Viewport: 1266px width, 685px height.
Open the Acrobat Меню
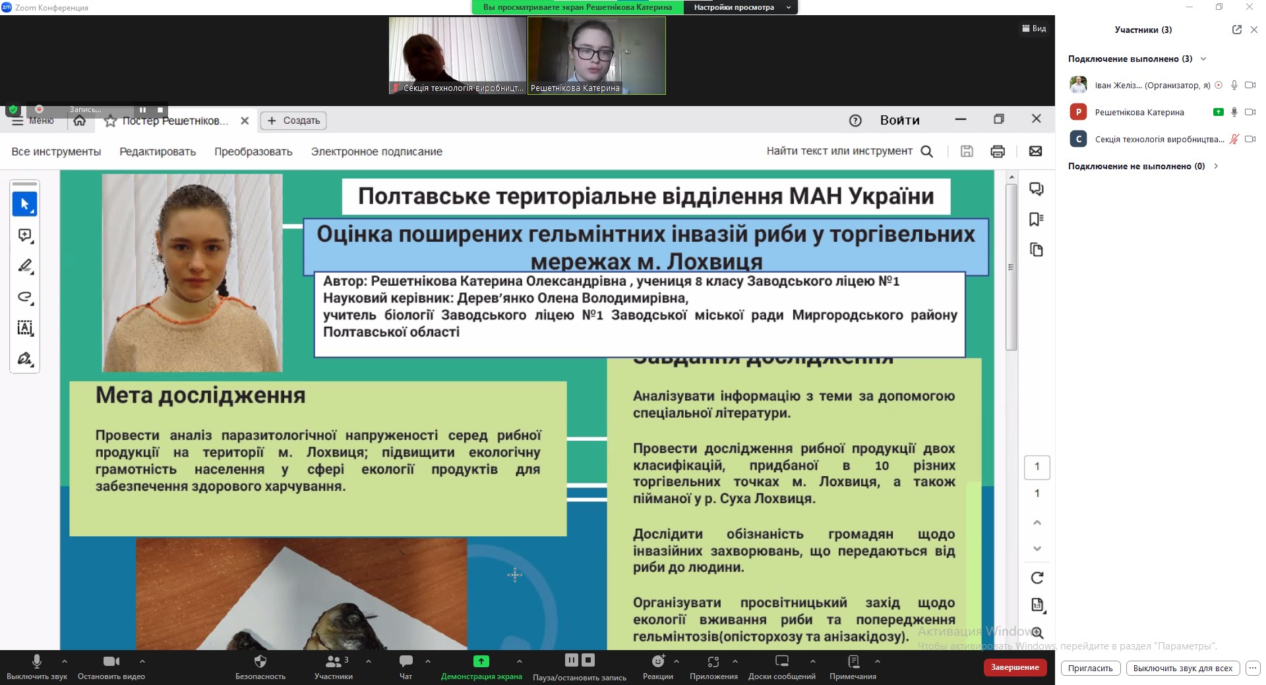(x=33, y=121)
